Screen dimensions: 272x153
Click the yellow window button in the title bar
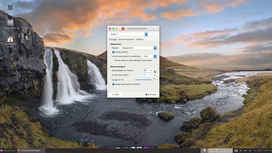[x=117, y=28]
